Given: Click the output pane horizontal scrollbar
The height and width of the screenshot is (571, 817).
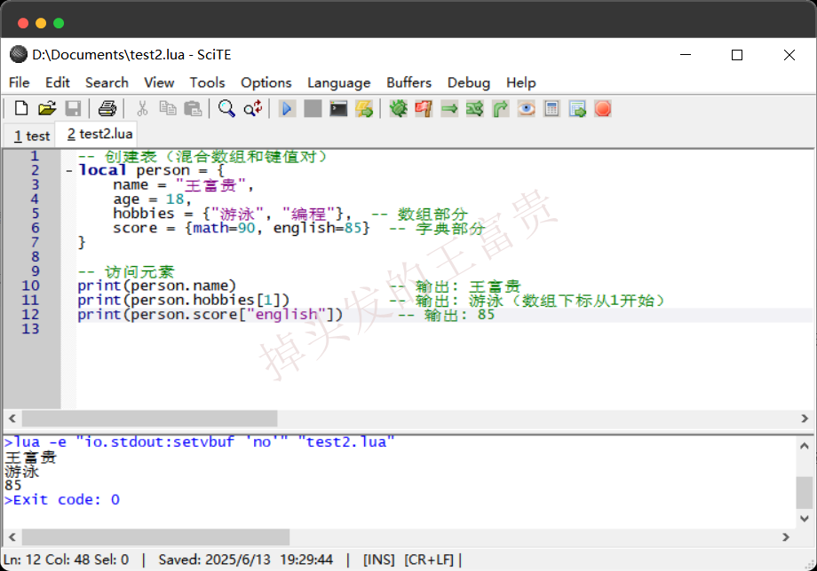Looking at the screenshot, I should click(151, 536).
